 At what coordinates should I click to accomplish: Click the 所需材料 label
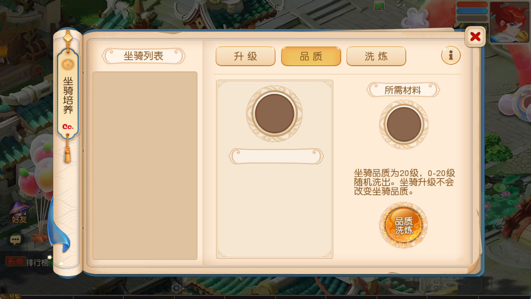(x=403, y=90)
